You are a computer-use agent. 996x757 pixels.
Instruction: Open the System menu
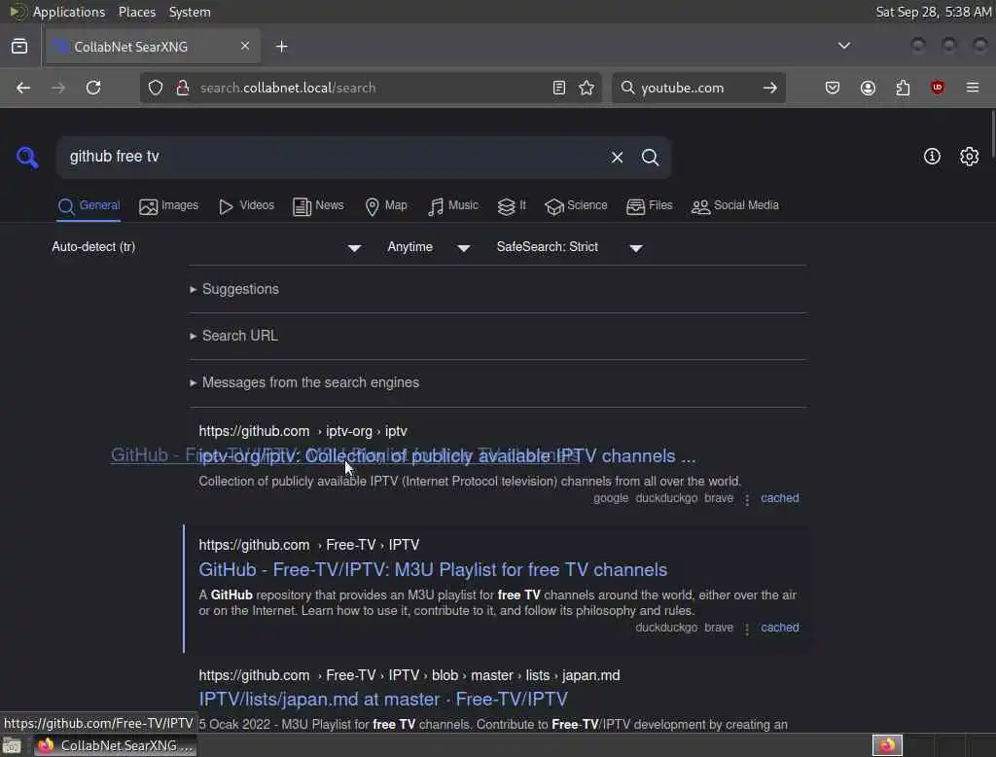point(190,12)
